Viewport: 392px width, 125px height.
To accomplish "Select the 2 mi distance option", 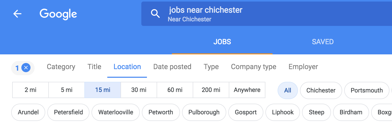I will click(x=30, y=90).
